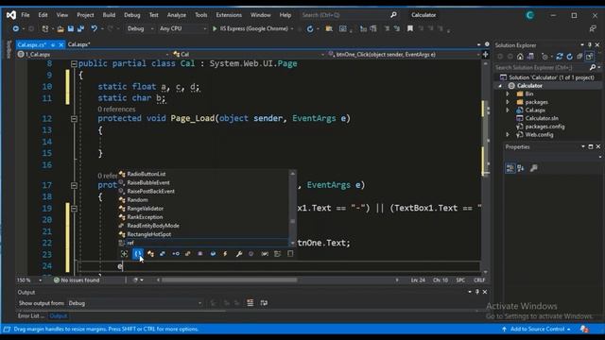This screenshot has height=340, width=605.
Task: Open the Extensions menu
Action: pyautogui.click(x=229, y=15)
